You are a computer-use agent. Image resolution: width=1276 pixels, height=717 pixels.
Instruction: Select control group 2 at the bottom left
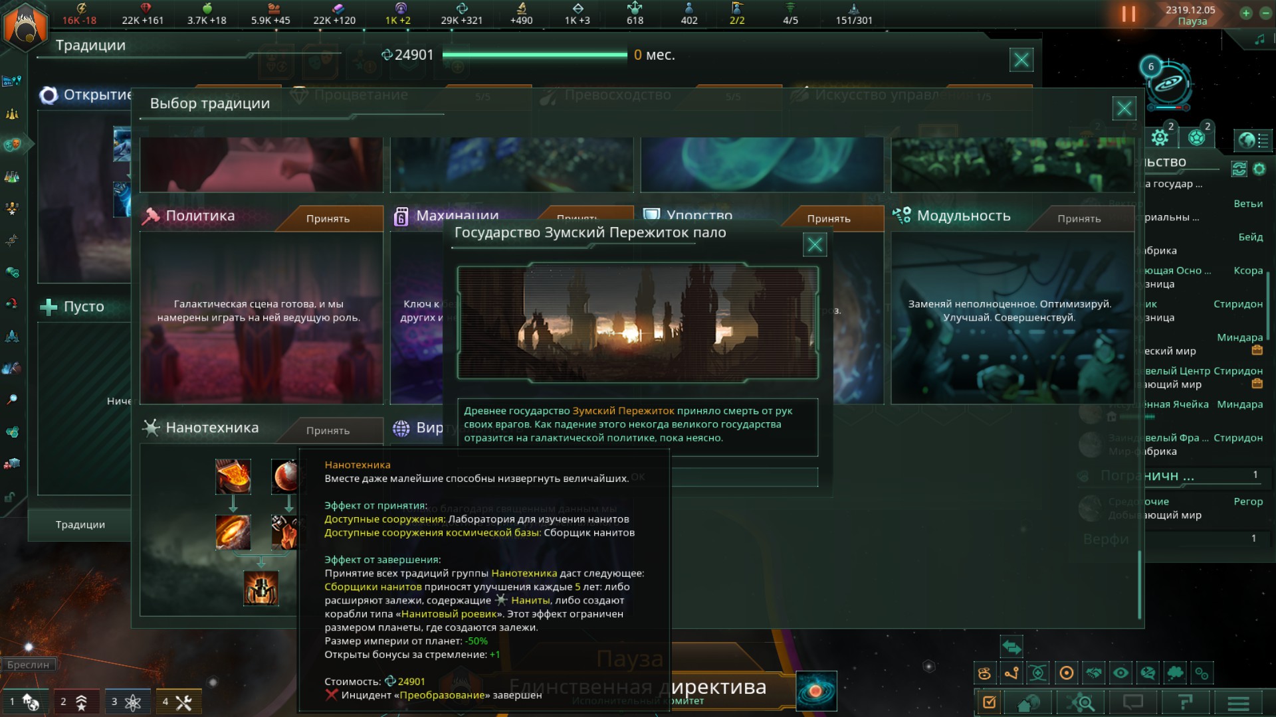click(x=76, y=701)
